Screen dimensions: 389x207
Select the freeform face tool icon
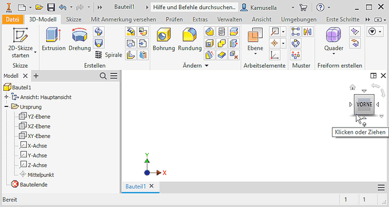(x=355, y=31)
